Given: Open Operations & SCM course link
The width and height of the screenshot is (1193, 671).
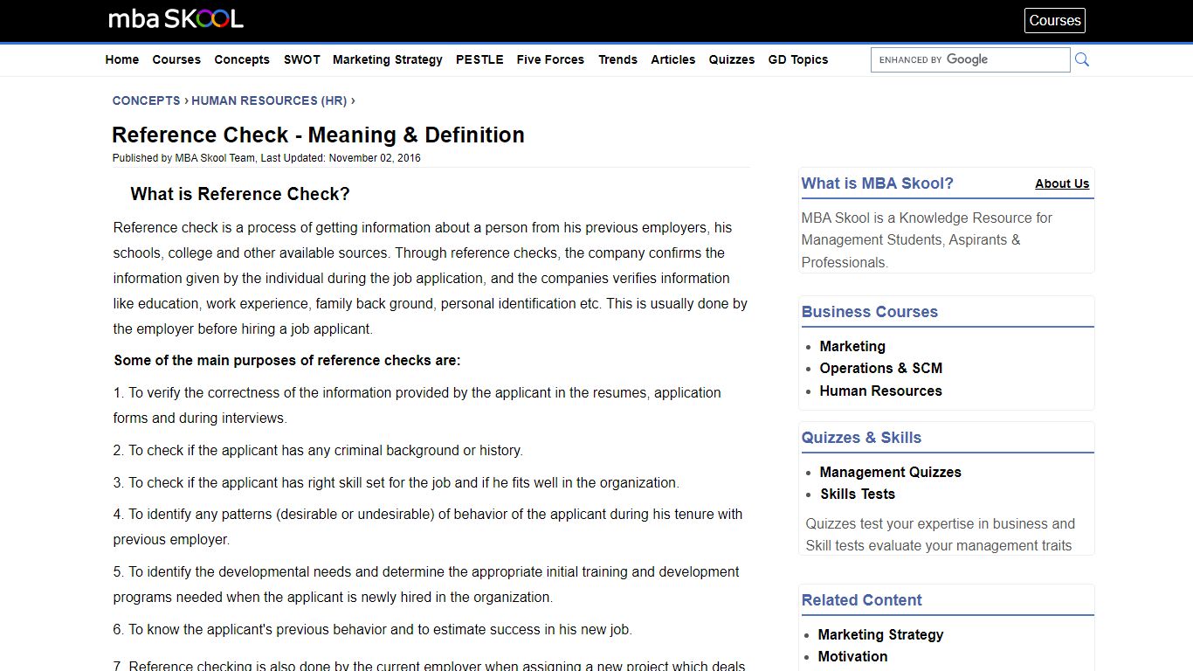Looking at the screenshot, I should click(881, 368).
